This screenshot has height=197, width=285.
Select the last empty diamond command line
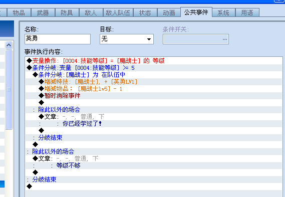click(154, 187)
